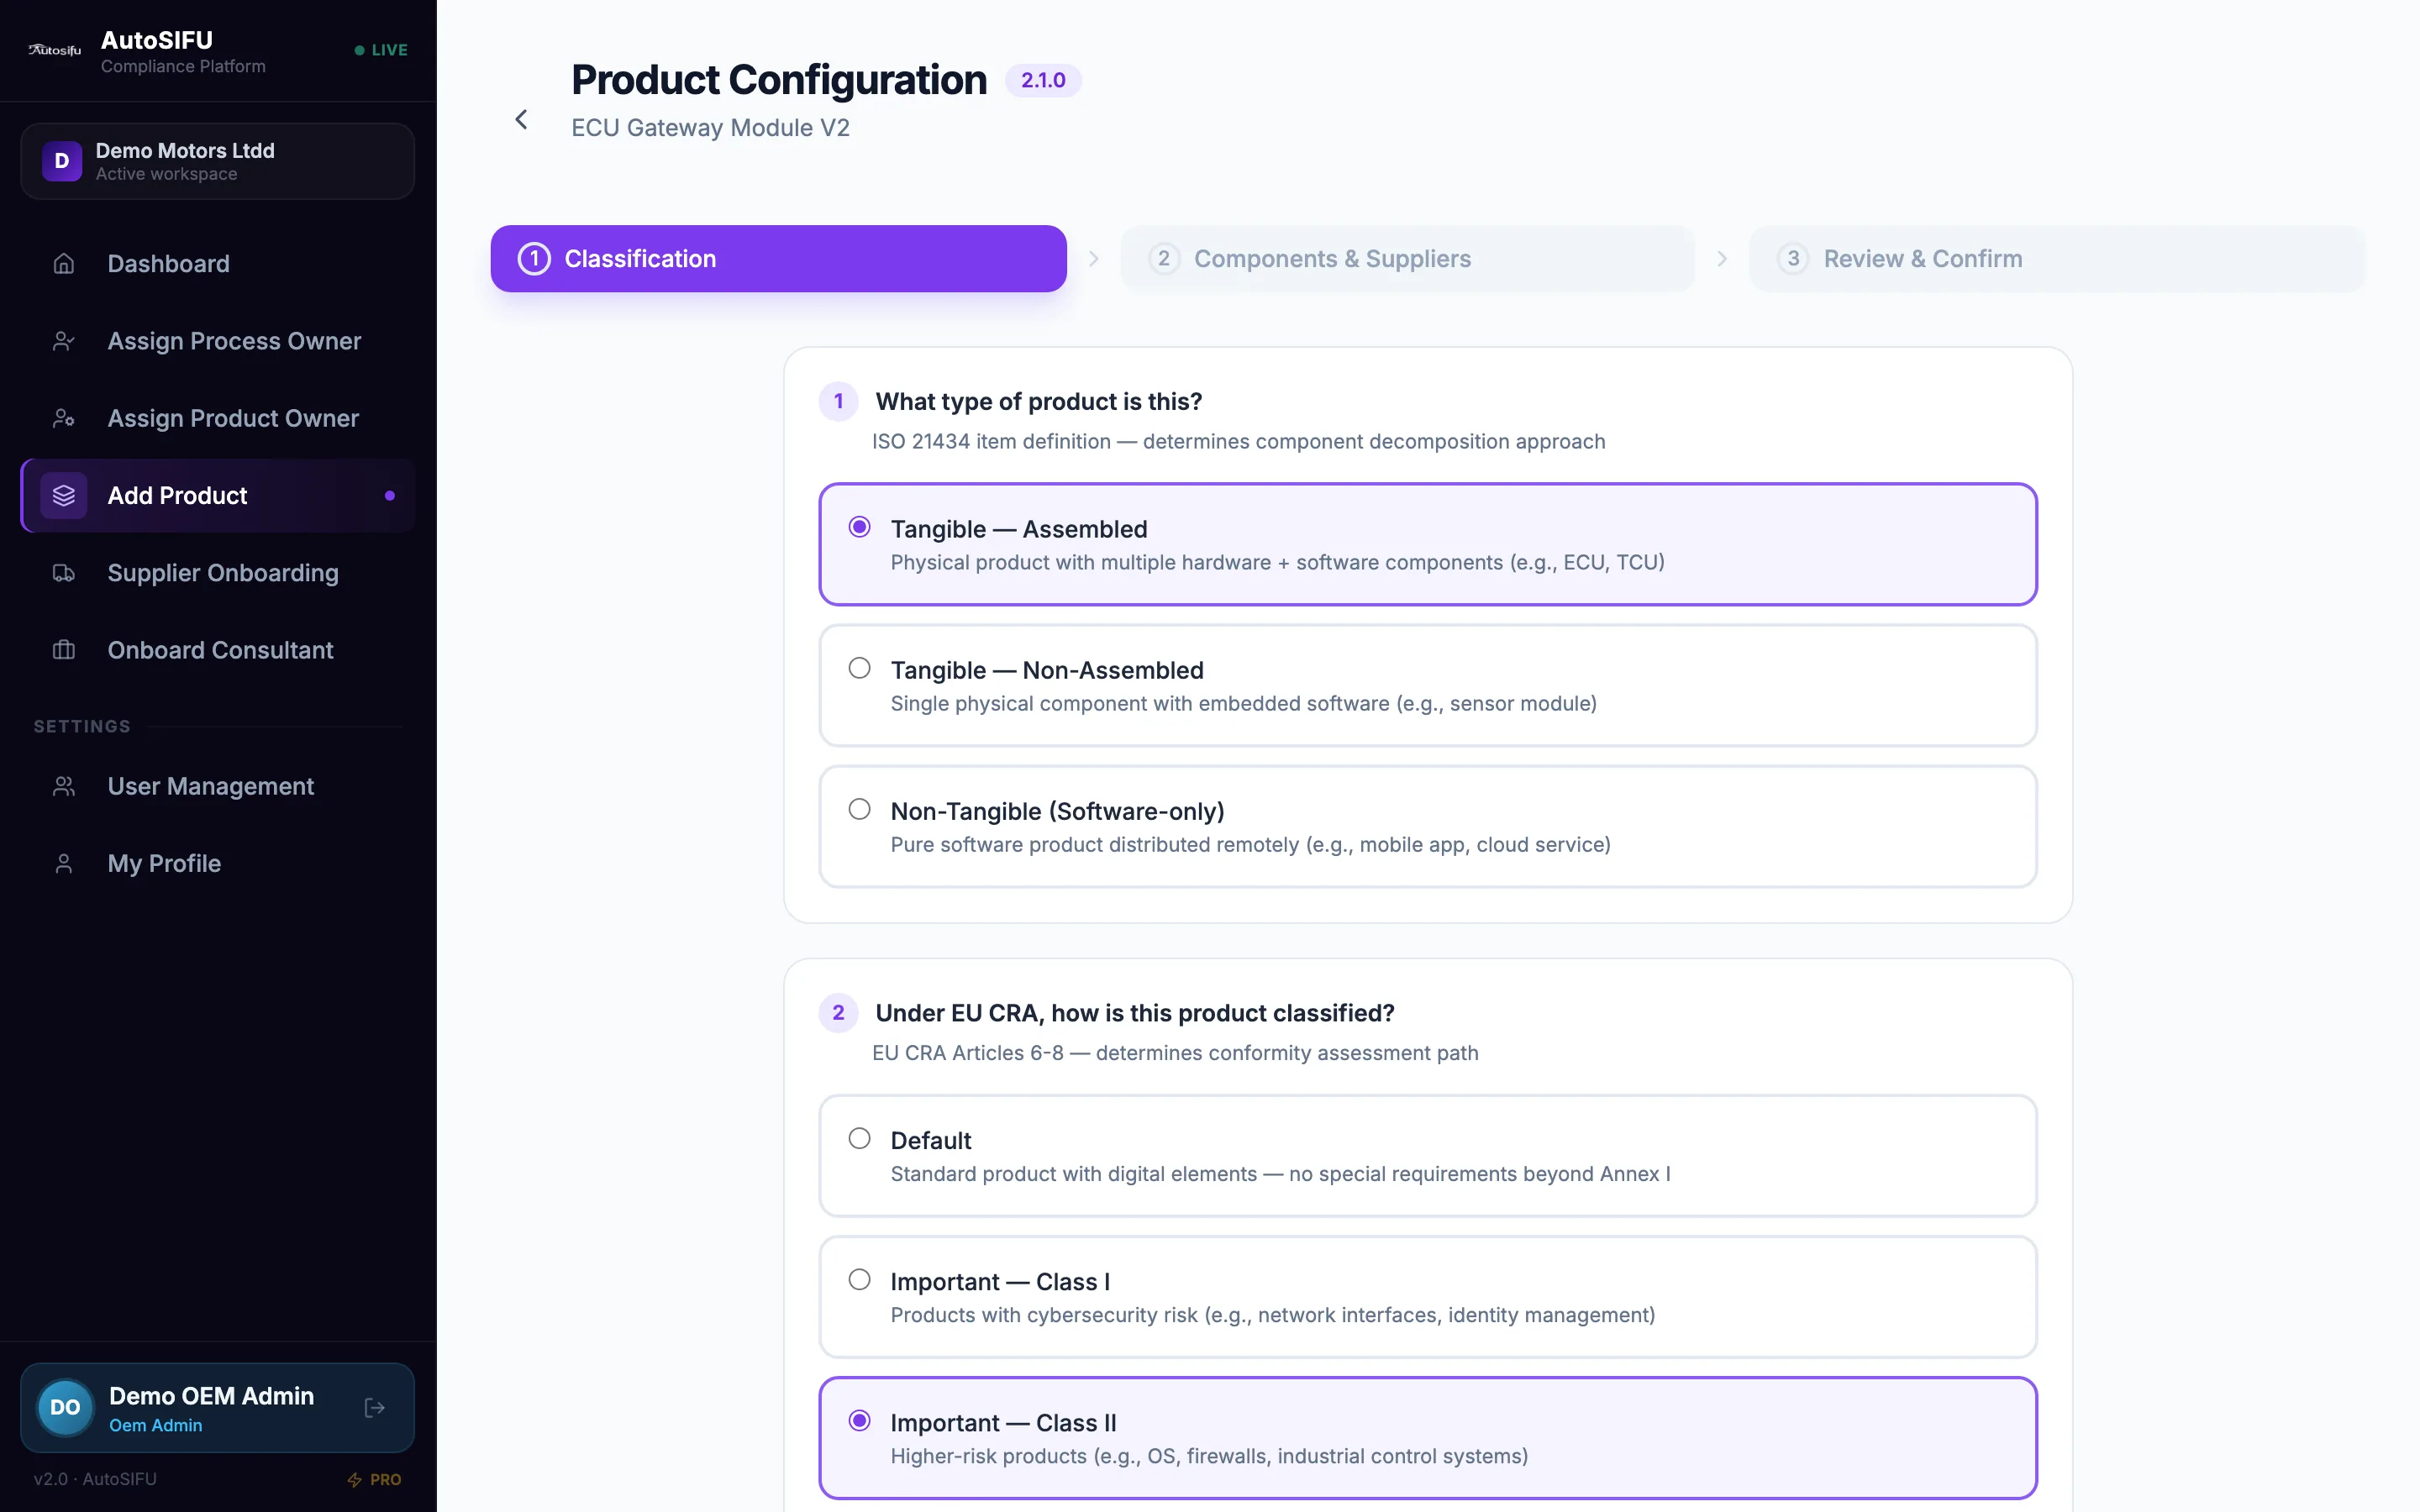Select the Non-Tangible (Software-only) radio button
Screen dimensions: 2420x1512
[x=859, y=809]
